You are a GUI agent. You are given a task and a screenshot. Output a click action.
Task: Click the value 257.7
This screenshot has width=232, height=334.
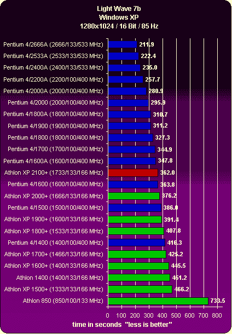[153, 79]
